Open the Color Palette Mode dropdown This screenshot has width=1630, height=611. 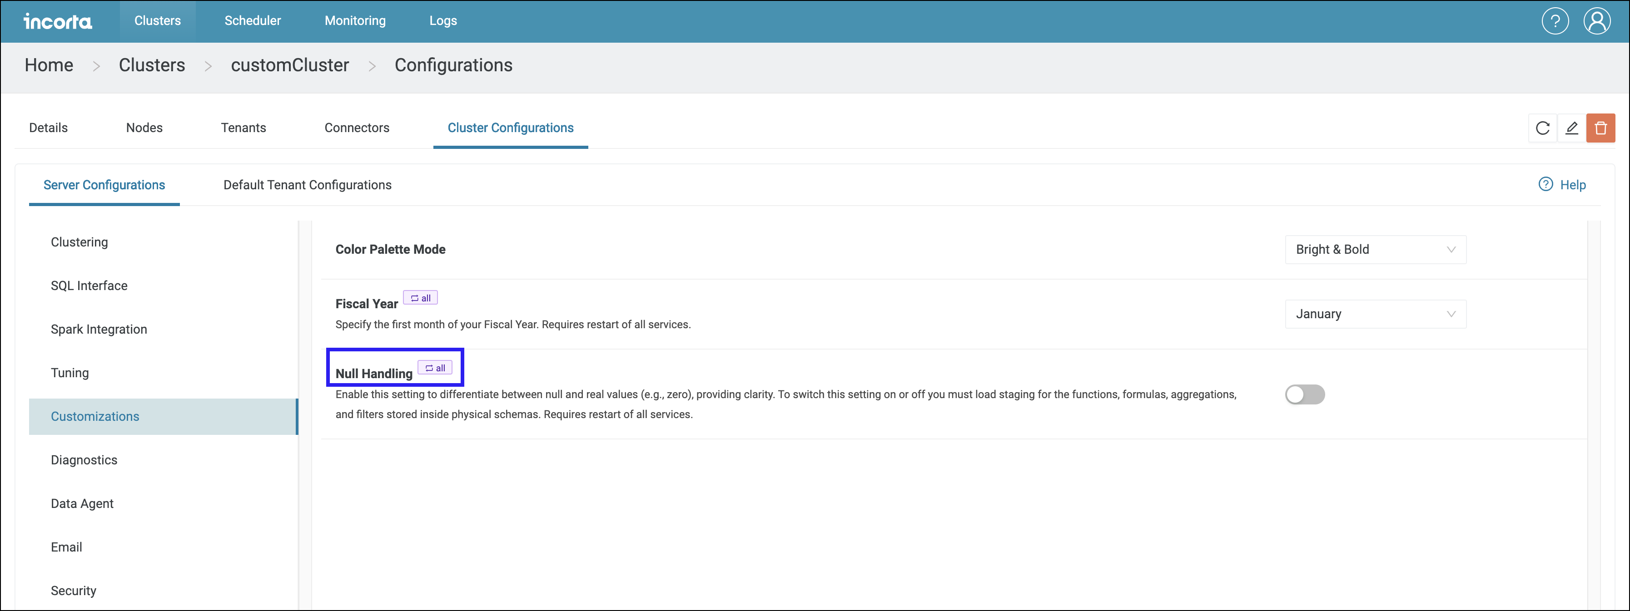[1376, 250]
